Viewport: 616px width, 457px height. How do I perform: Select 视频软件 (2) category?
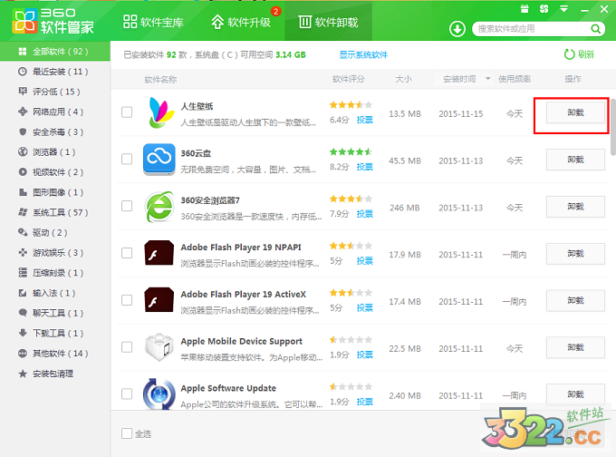55,172
